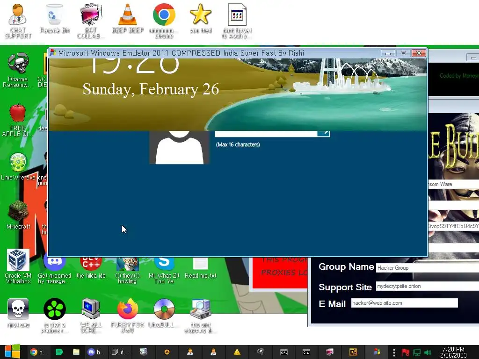
Task: Open the Minecraft desktop icon
Action: (18, 214)
